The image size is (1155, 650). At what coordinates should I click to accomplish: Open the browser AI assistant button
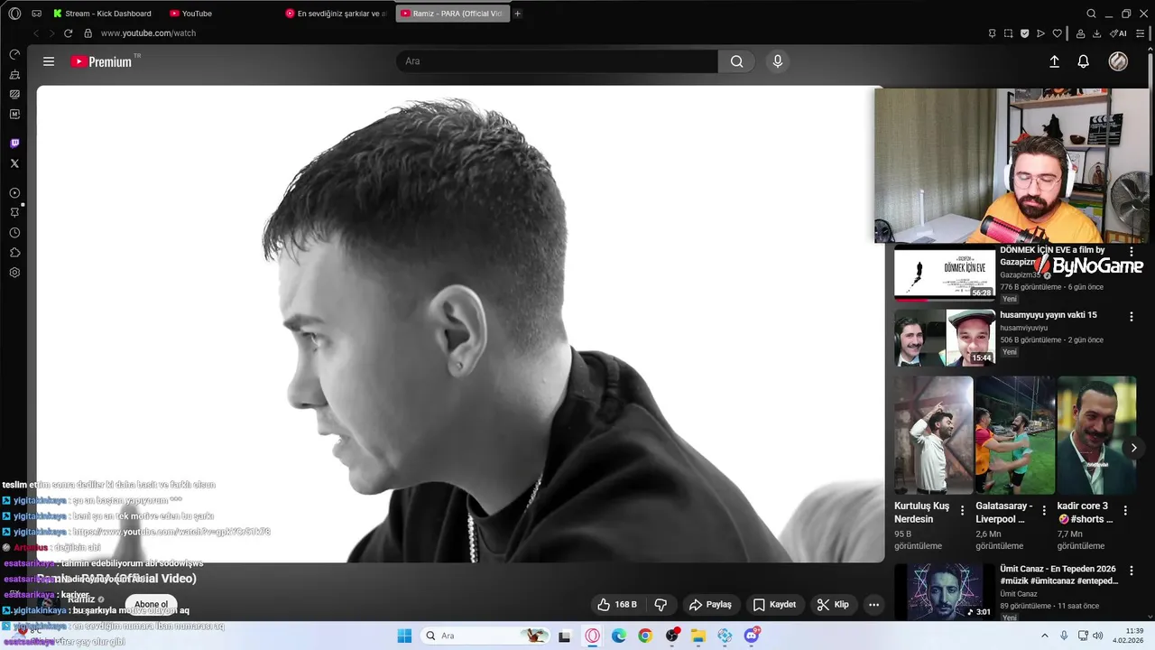pos(1119,33)
